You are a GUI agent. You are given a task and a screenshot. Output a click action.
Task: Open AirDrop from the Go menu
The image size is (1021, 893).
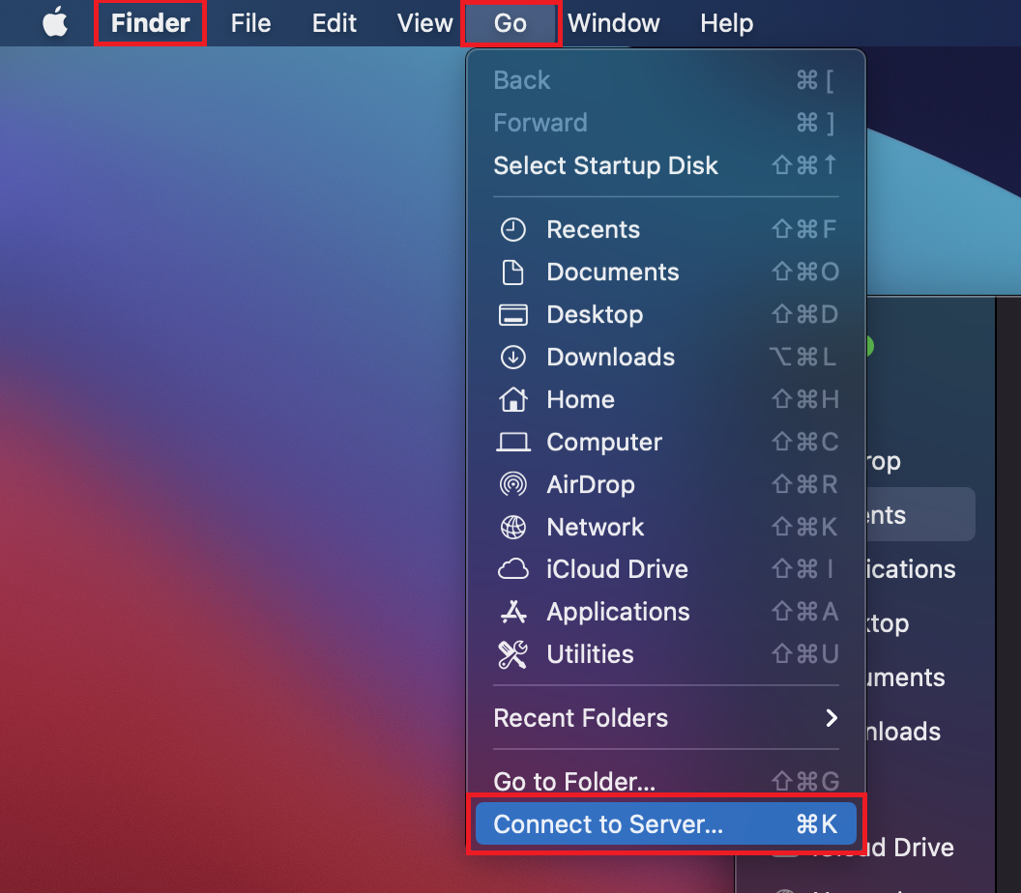pos(665,484)
